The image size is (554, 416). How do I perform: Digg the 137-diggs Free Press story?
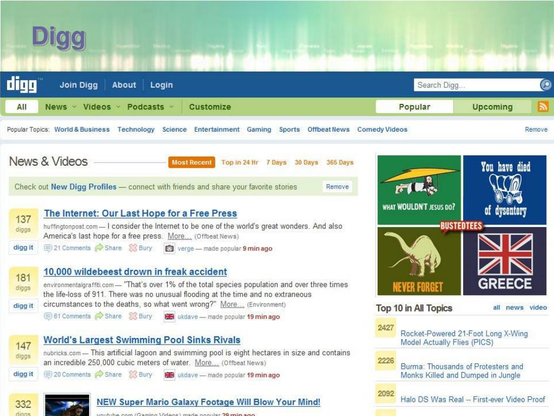coord(23,248)
